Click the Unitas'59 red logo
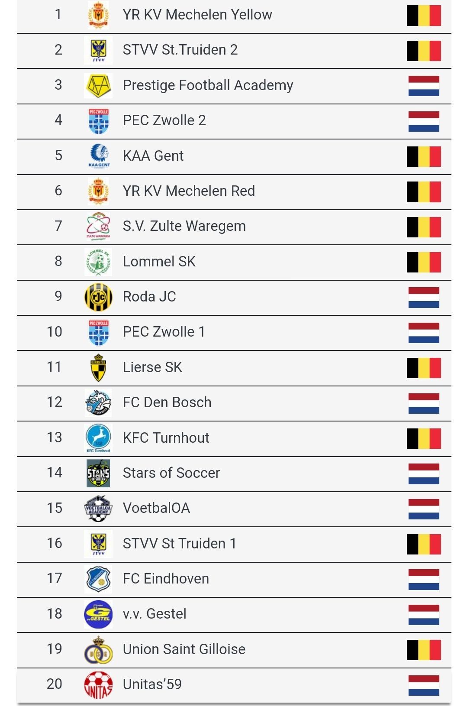 98,685
